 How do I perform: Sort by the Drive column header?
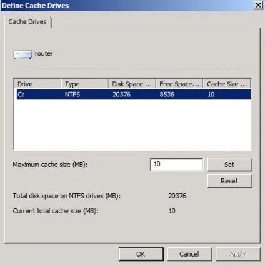coord(37,84)
